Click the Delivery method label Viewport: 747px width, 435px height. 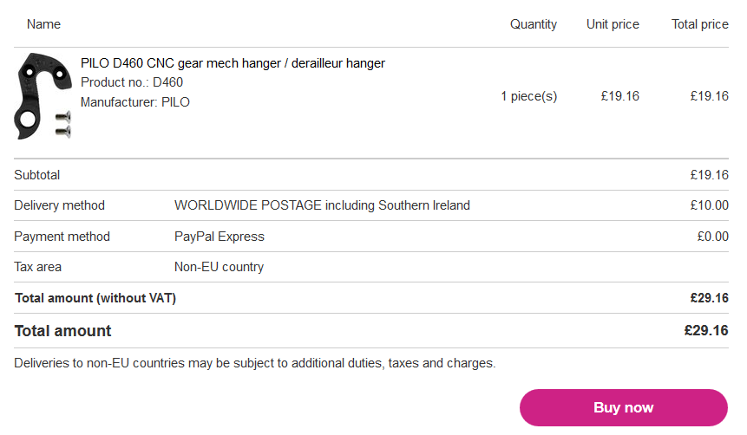[x=59, y=205]
